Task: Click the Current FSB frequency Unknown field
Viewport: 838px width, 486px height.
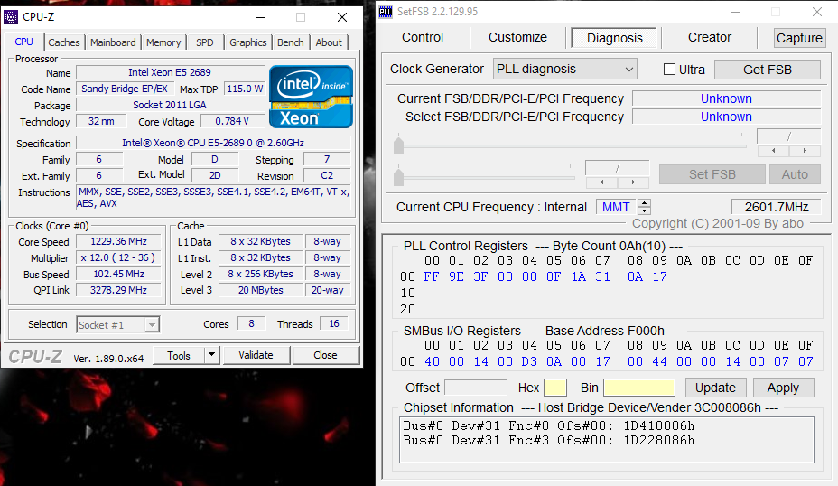Action: tap(726, 98)
